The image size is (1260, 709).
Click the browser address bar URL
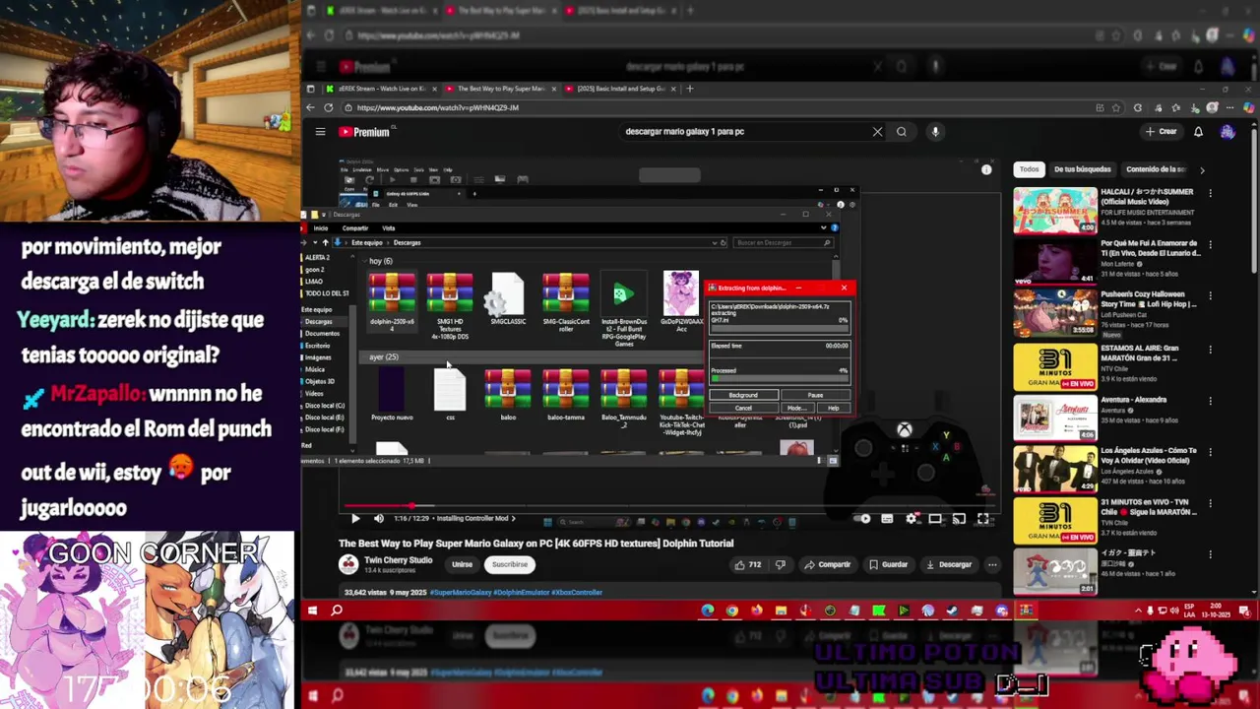[x=437, y=107]
